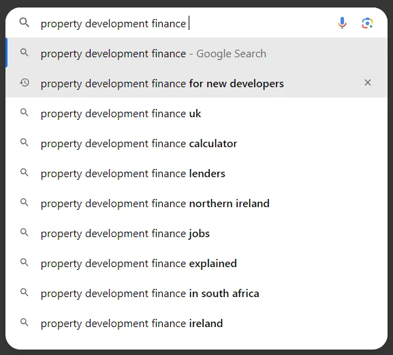Pick the last suggestion ending in 'ireland'
This screenshot has width=393, height=355.
click(x=196, y=322)
